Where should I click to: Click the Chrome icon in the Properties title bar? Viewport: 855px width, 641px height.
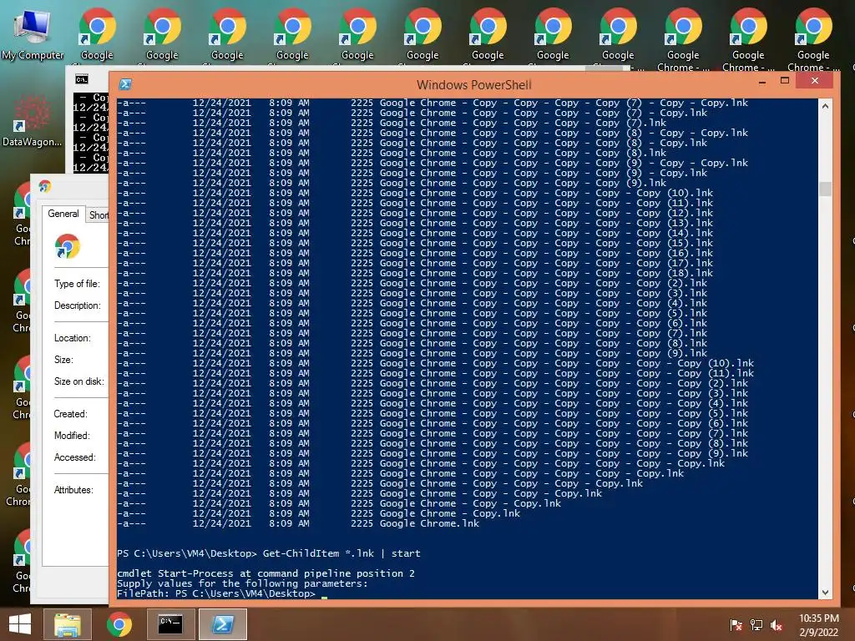coord(45,186)
